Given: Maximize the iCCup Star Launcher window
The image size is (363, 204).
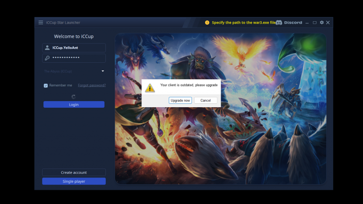Looking at the screenshot, I should coord(315,23).
